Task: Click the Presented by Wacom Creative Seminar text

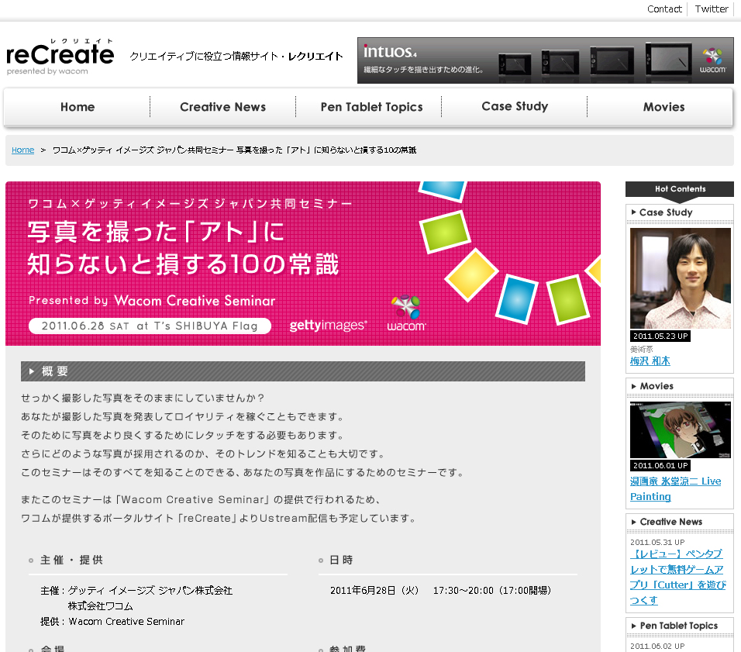Action: click(x=152, y=301)
